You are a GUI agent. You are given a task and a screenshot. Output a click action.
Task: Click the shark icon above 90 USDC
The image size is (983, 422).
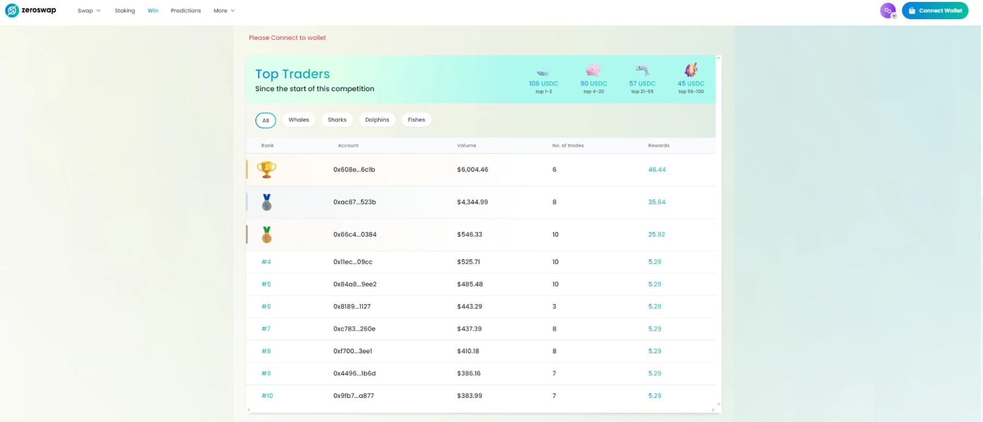pyautogui.click(x=593, y=70)
